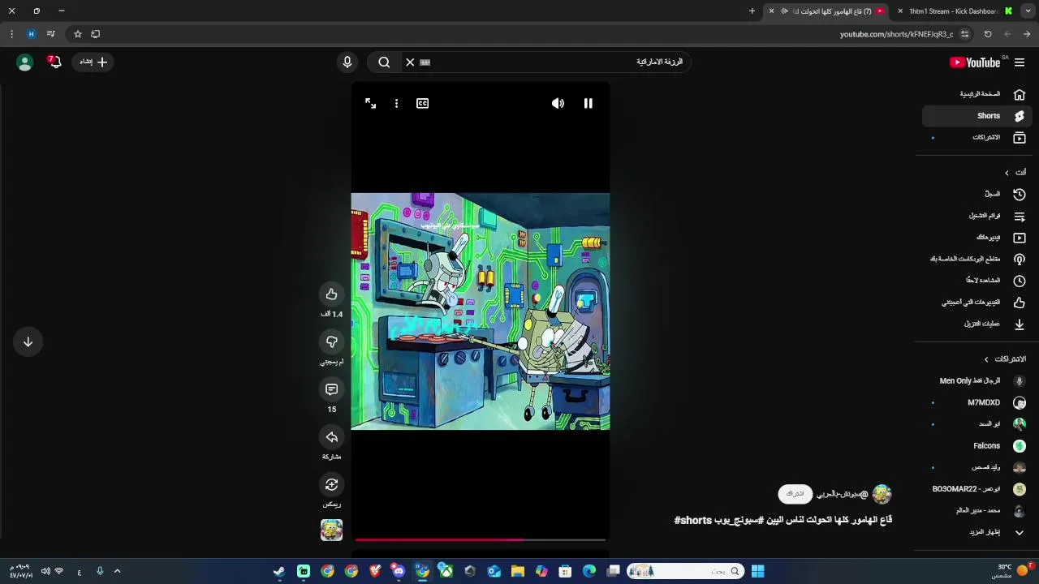Open the account avatar menu
This screenshot has width=1039, height=584.
[24, 62]
